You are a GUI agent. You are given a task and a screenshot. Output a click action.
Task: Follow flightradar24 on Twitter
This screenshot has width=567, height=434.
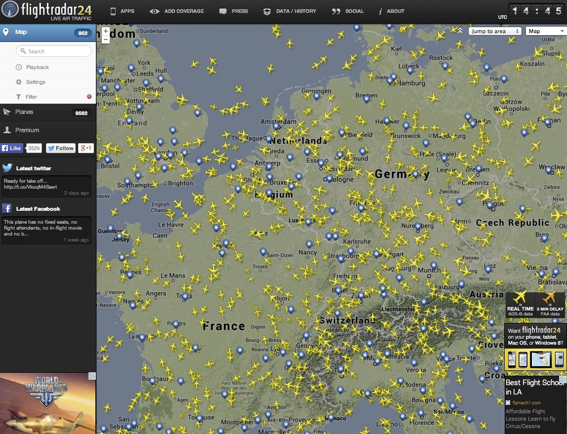[x=60, y=148]
